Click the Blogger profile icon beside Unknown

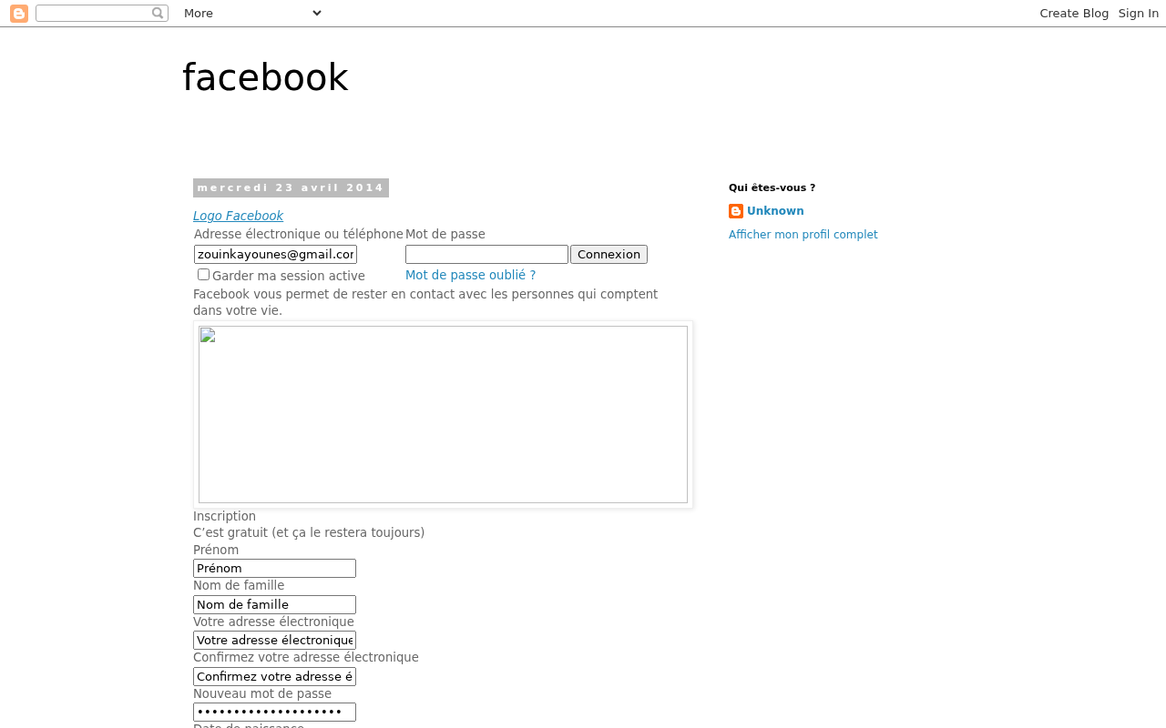coord(736,211)
